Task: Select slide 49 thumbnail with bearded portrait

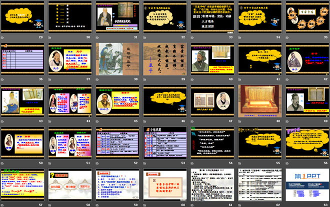Action: pyautogui.click(x=307, y=101)
